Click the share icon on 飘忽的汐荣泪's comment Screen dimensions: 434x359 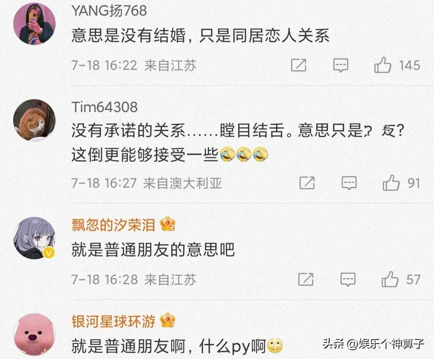(306, 279)
